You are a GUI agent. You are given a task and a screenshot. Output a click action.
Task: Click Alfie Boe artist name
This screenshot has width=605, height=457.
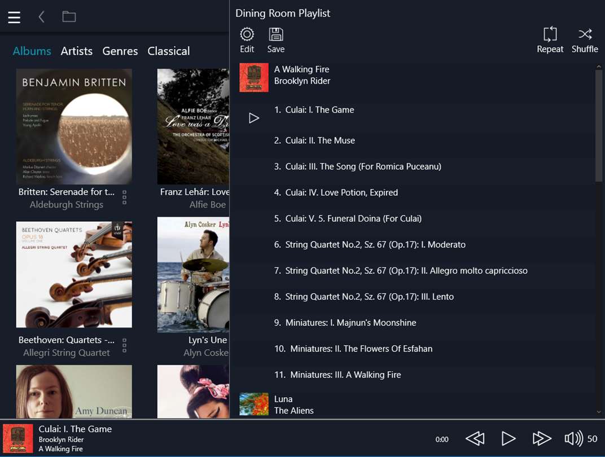point(208,205)
